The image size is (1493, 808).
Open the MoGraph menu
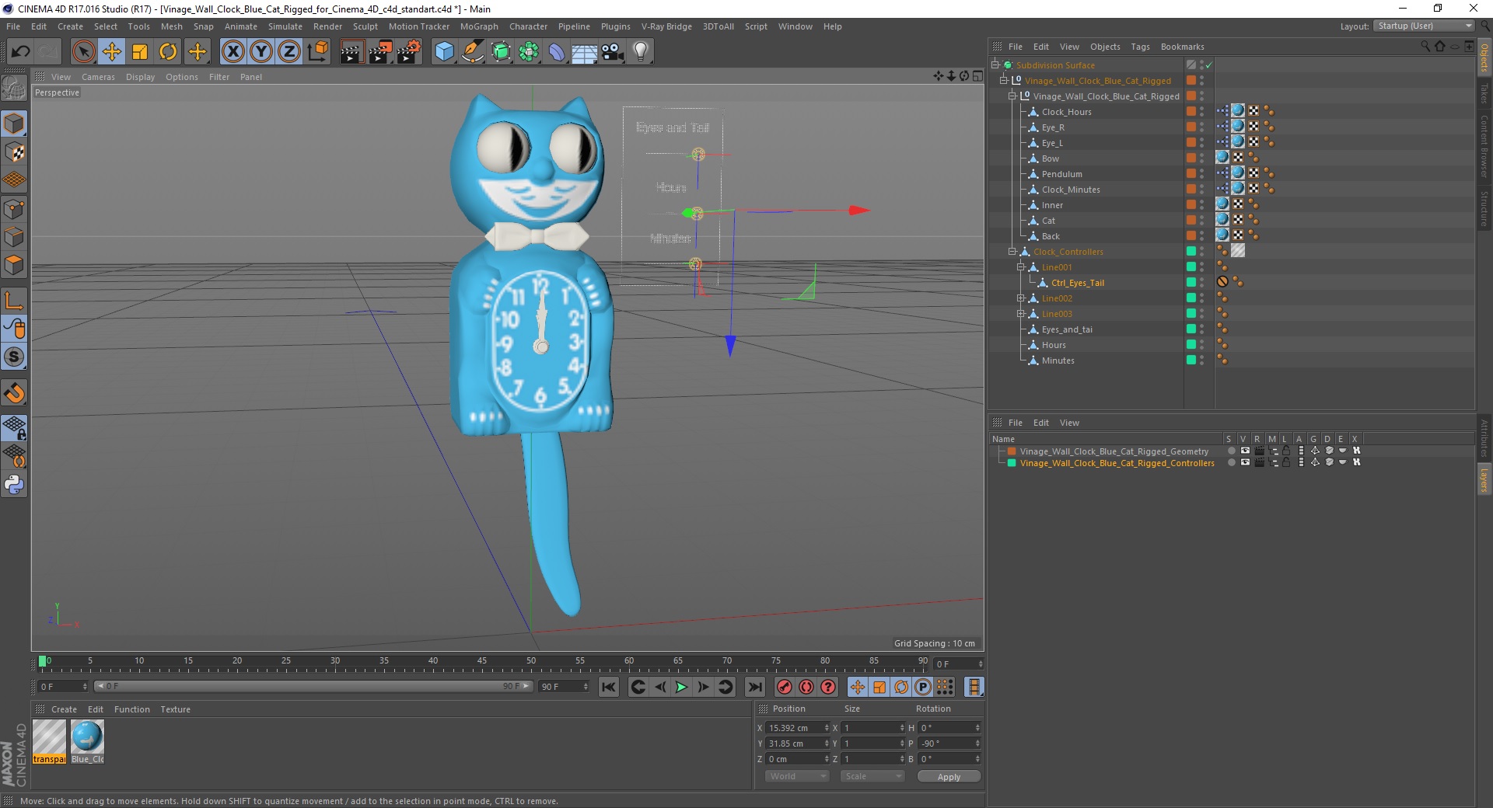[x=479, y=26]
